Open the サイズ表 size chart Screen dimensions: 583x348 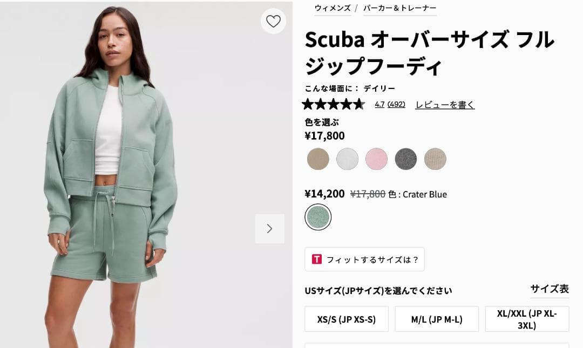549,289
